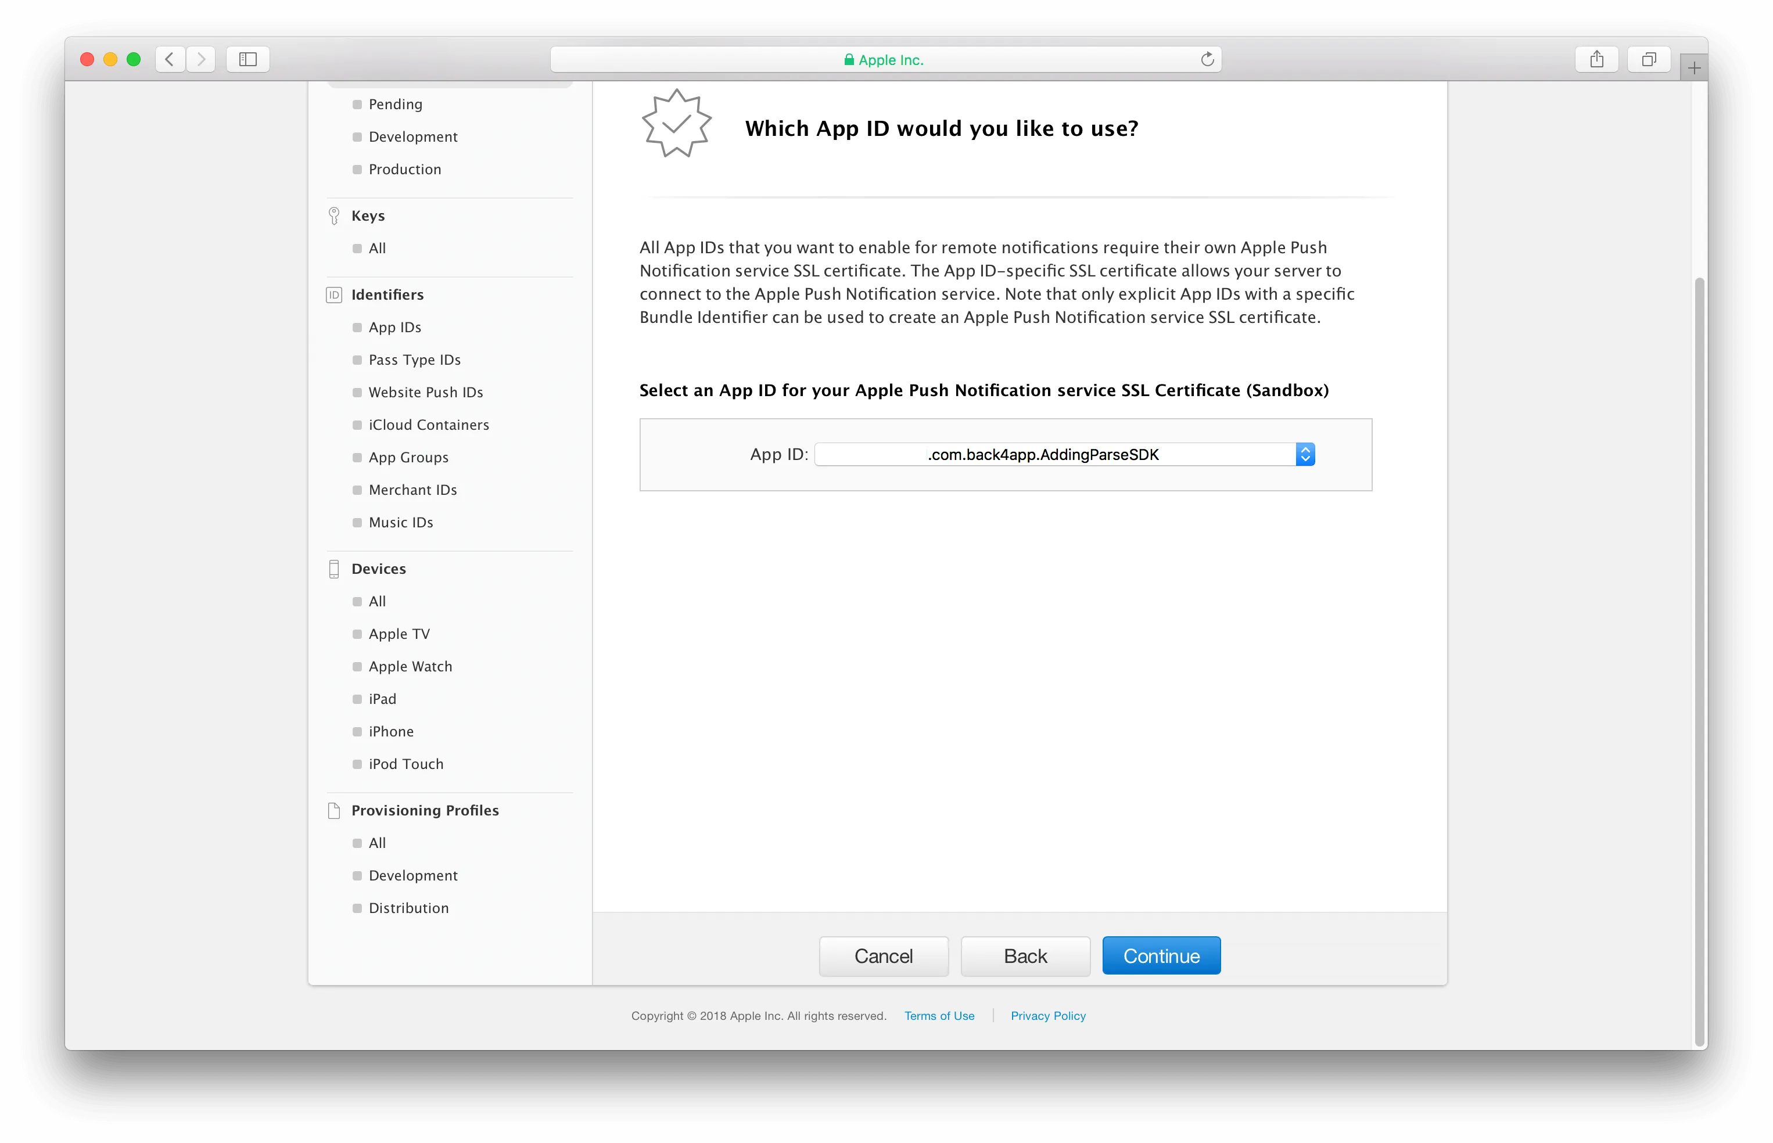Click the Safari forward arrow button

(201, 59)
